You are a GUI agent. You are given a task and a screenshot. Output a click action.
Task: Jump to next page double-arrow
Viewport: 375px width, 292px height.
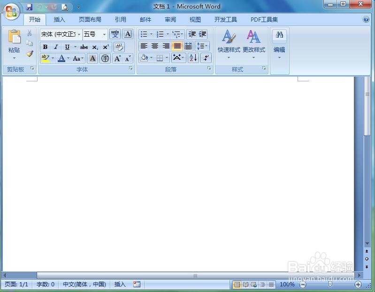(367, 267)
